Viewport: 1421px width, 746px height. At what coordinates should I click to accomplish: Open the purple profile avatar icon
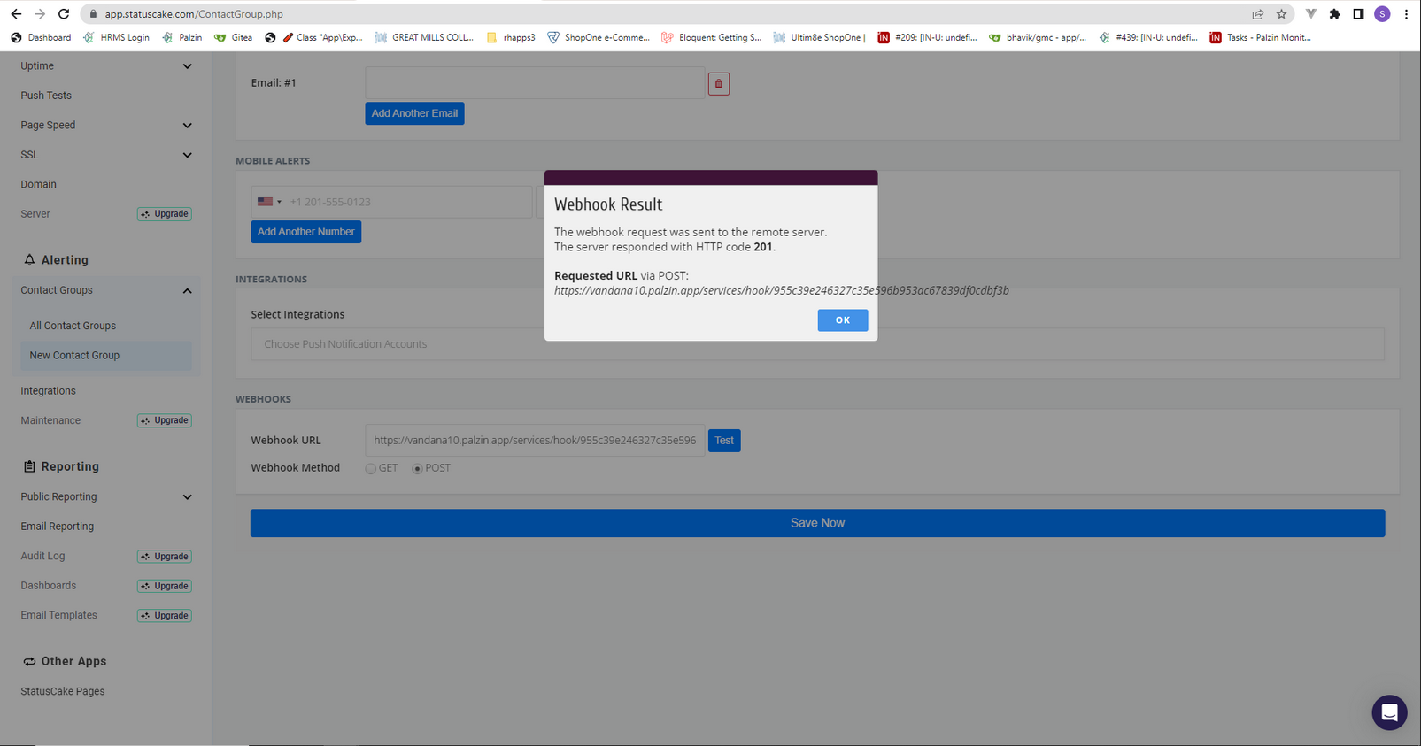pyautogui.click(x=1382, y=14)
